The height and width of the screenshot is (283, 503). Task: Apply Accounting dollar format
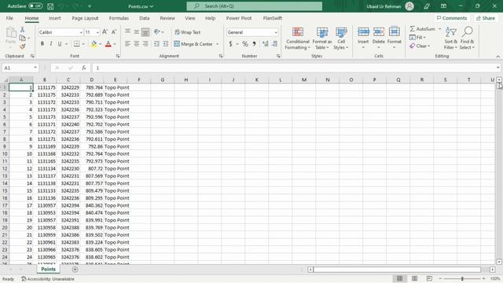[x=230, y=44]
